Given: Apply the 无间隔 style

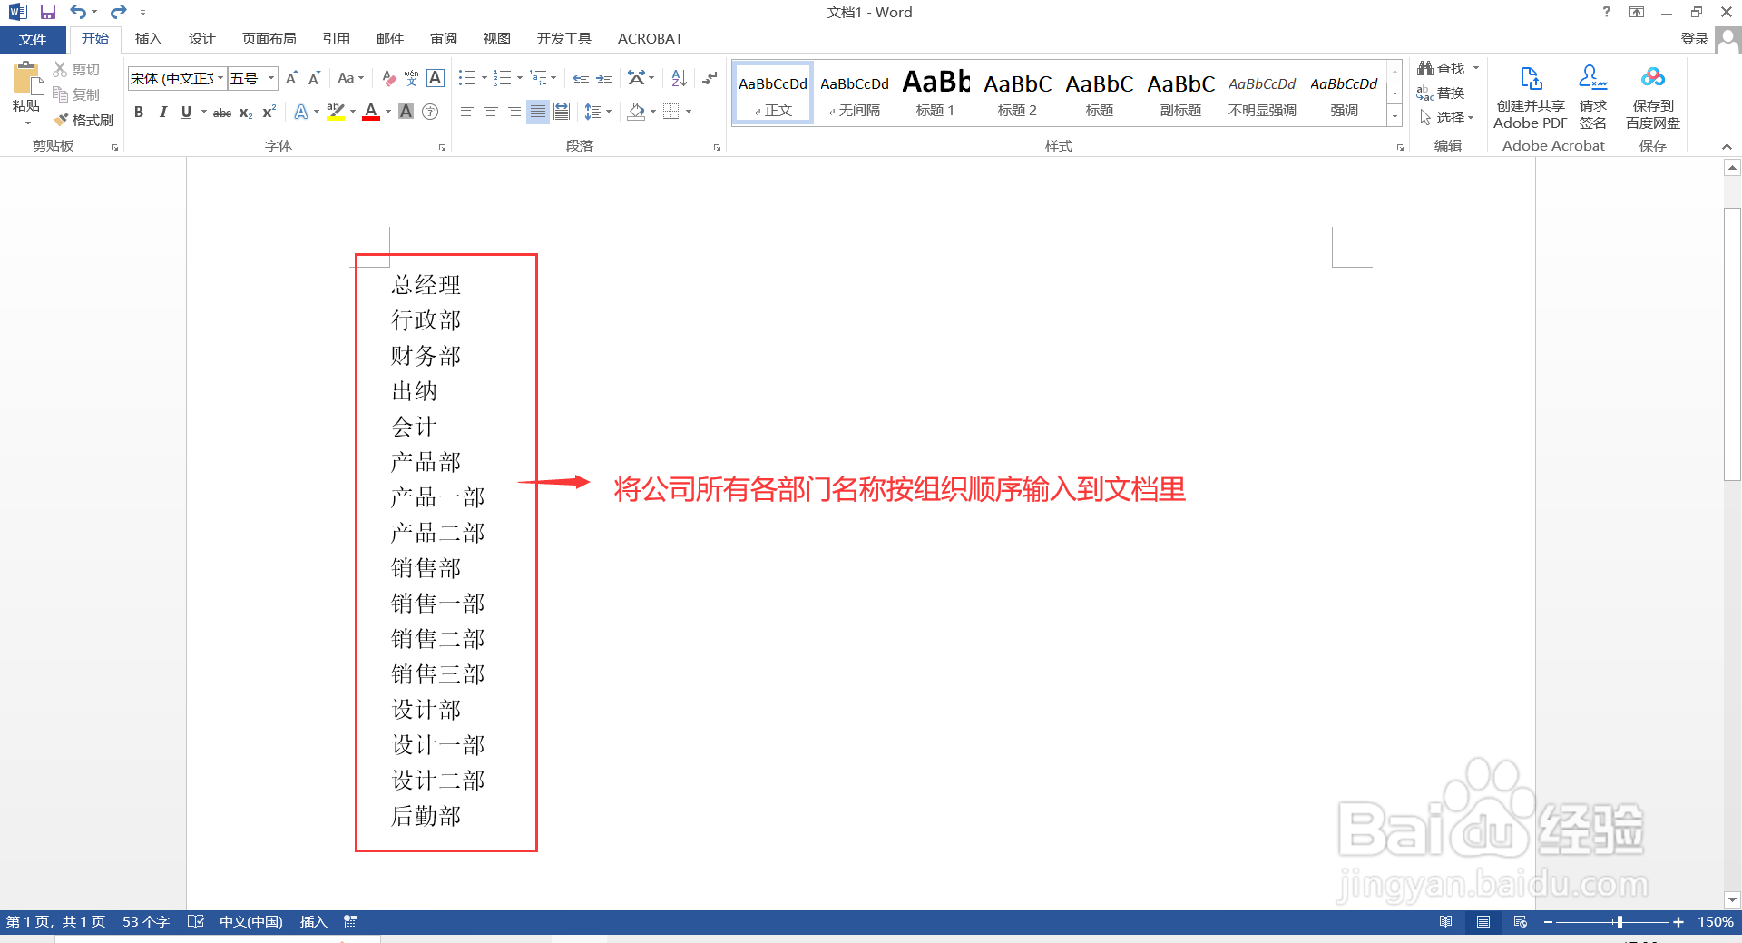Looking at the screenshot, I should coord(854,93).
